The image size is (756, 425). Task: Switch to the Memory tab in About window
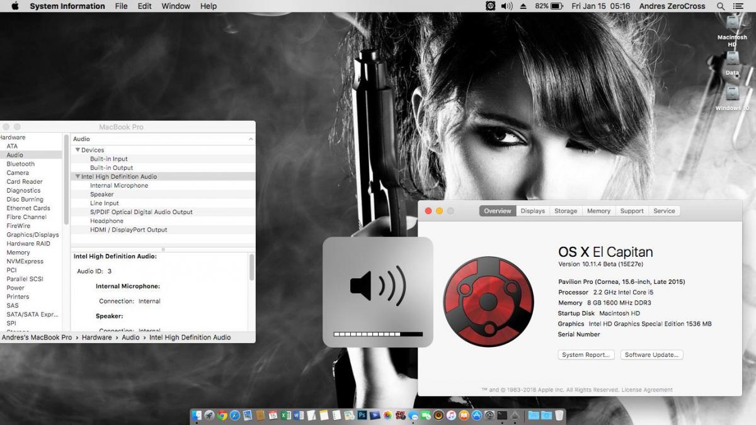pyautogui.click(x=598, y=211)
